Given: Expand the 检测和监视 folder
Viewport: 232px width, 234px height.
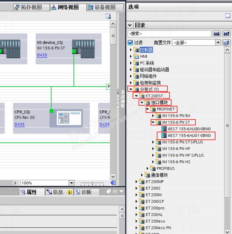Looking at the screenshot, I should [x=131, y=83].
